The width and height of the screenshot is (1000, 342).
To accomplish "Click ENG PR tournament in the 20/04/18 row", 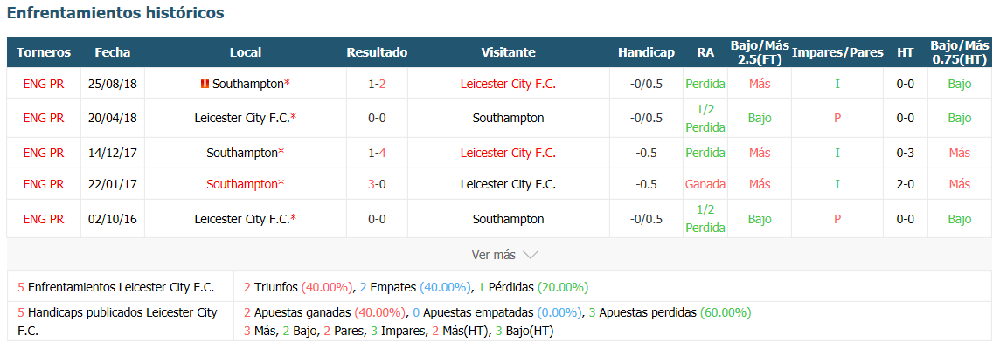I will pyautogui.click(x=44, y=118).
